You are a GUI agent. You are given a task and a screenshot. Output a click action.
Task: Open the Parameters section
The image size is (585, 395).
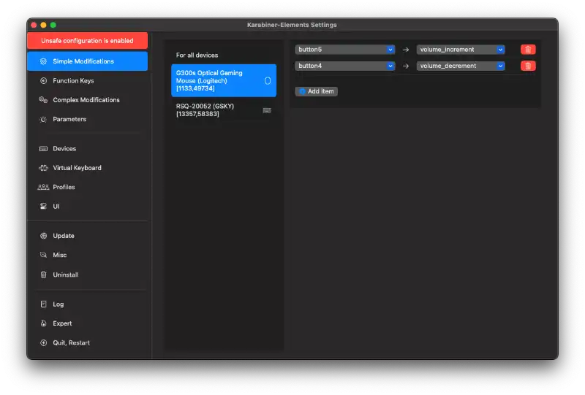pyautogui.click(x=87, y=119)
